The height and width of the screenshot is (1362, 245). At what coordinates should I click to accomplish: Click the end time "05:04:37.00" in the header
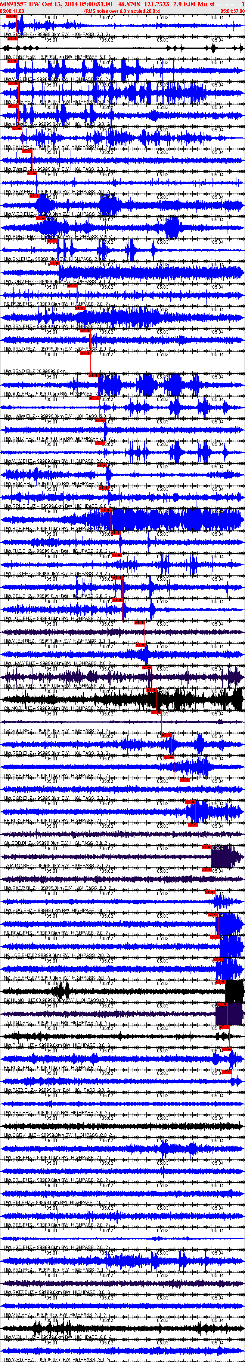click(x=232, y=10)
